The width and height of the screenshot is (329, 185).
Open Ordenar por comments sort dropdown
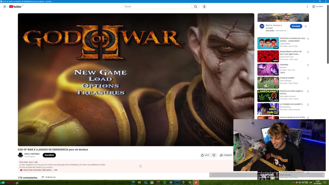point(49,177)
